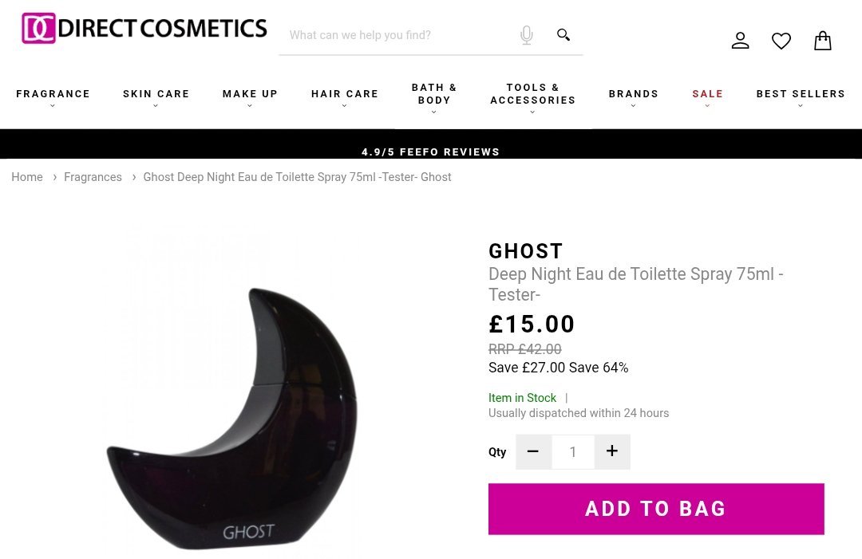Open the shopping bag icon
The image size is (862, 559).
(x=822, y=41)
